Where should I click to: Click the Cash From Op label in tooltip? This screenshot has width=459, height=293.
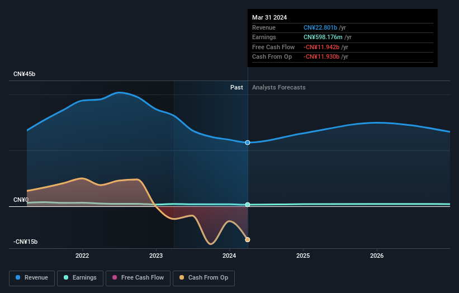pyautogui.click(x=272, y=57)
